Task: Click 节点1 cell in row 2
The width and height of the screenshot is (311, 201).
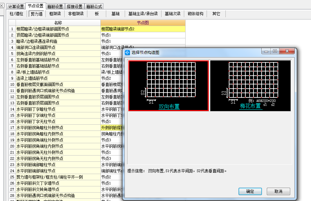Action: 143,35
